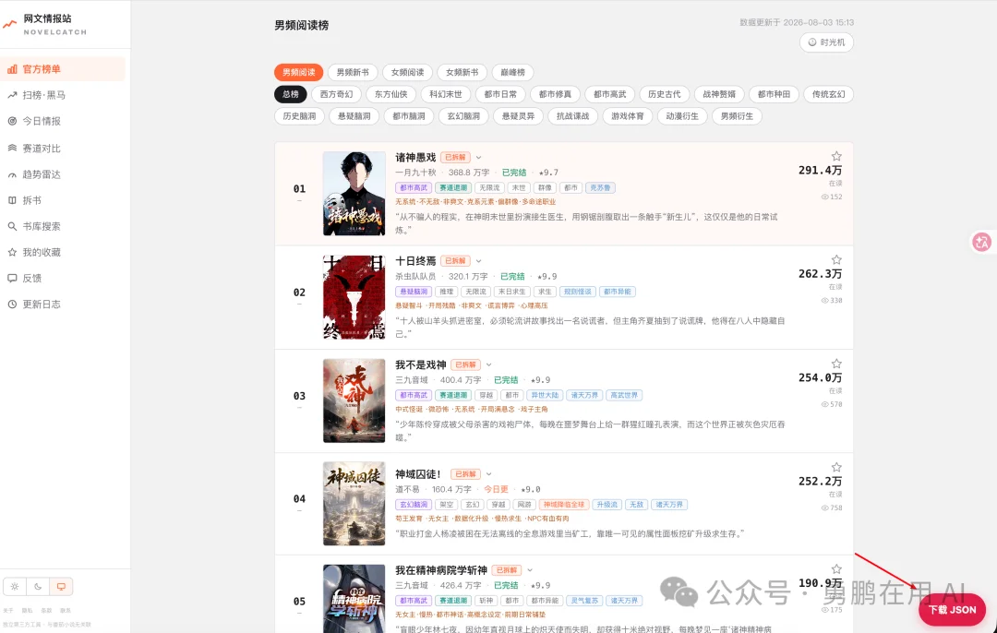The width and height of the screenshot is (997, 633).
Task: Click the 克苏鲁 tag on 诸神愚戏
Action: click(600, 188)
